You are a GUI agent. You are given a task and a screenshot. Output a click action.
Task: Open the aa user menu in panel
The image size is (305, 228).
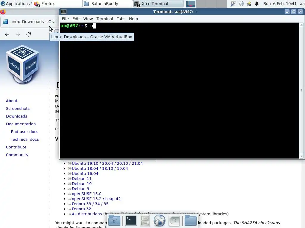(x=302, y=4)
